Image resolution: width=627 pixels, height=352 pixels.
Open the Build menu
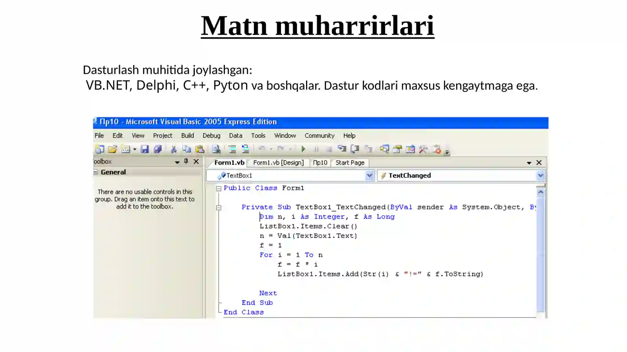click(x=187, y=135)
